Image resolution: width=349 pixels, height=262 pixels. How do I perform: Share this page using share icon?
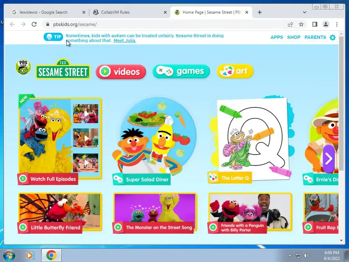point(290,24)
